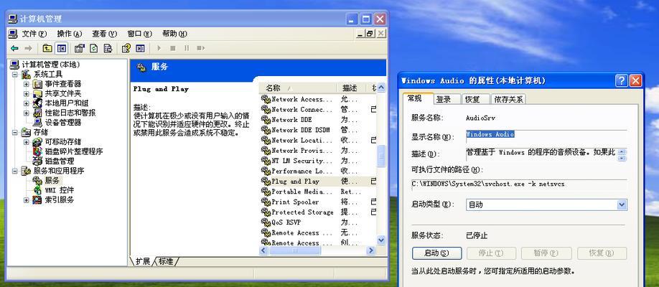Click the Pause service toolbar icon
The image size is (659, 287).
[187, 48]
